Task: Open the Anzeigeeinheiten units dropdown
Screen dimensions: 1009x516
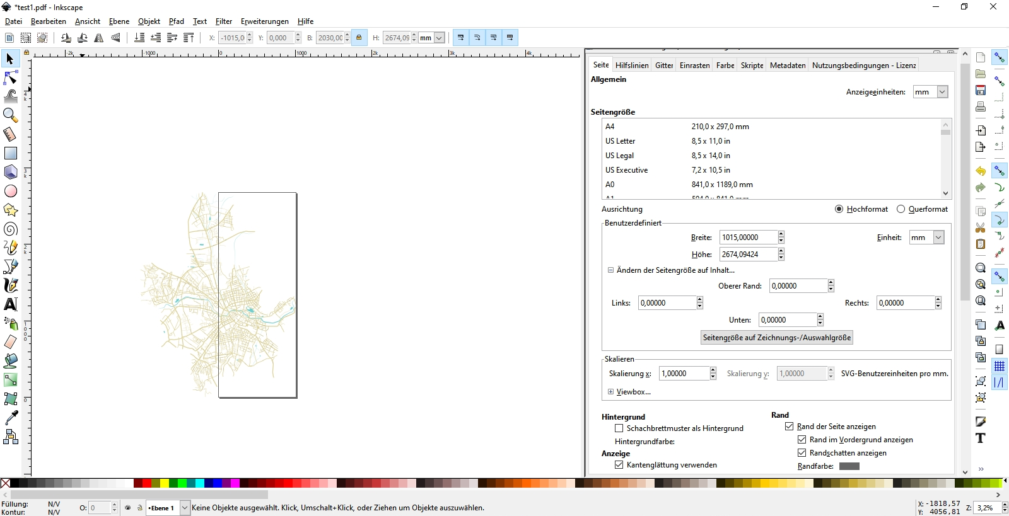Action: (x=930, y=92)
